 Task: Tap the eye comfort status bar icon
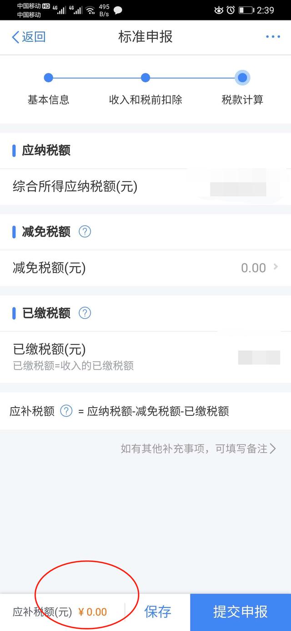coord(219,10)
